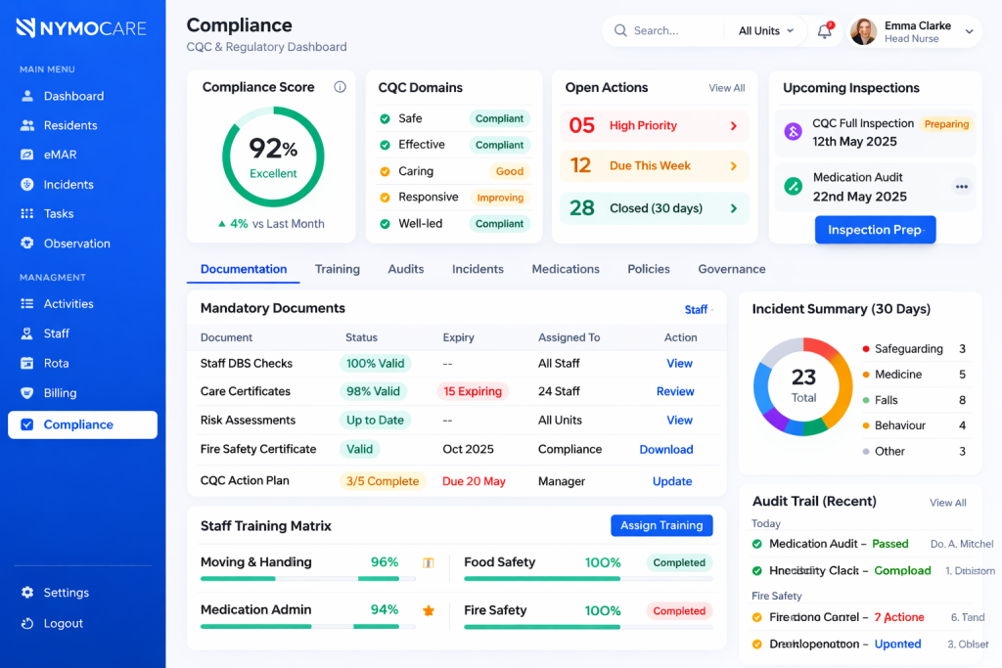Click the Assign Training button

(x=661, y=525)
